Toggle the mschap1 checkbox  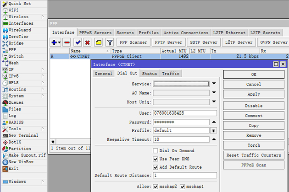(x=183, y=187)
